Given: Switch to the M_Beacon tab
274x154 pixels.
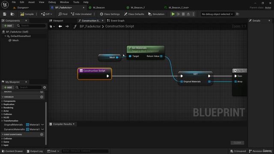Looking at the screenshot, I should pyautogui.click(x=99, y=8).
